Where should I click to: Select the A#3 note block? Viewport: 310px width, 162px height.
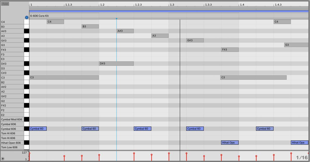click(125, 31)
